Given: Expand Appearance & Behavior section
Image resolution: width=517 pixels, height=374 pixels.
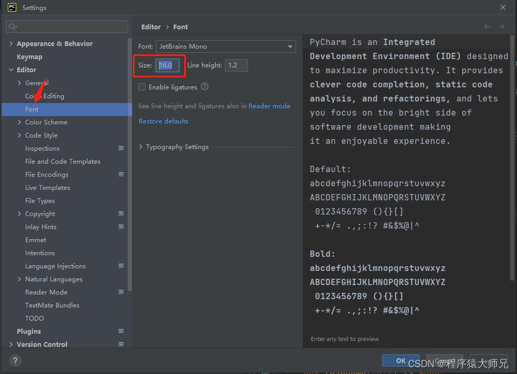Looking at the screenshot, I should [x=11, y=43].
